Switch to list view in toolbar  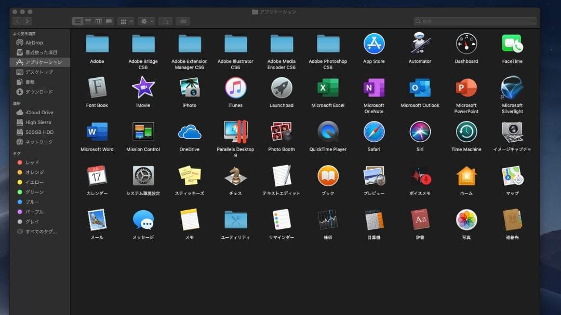click(x=88, y=21)
